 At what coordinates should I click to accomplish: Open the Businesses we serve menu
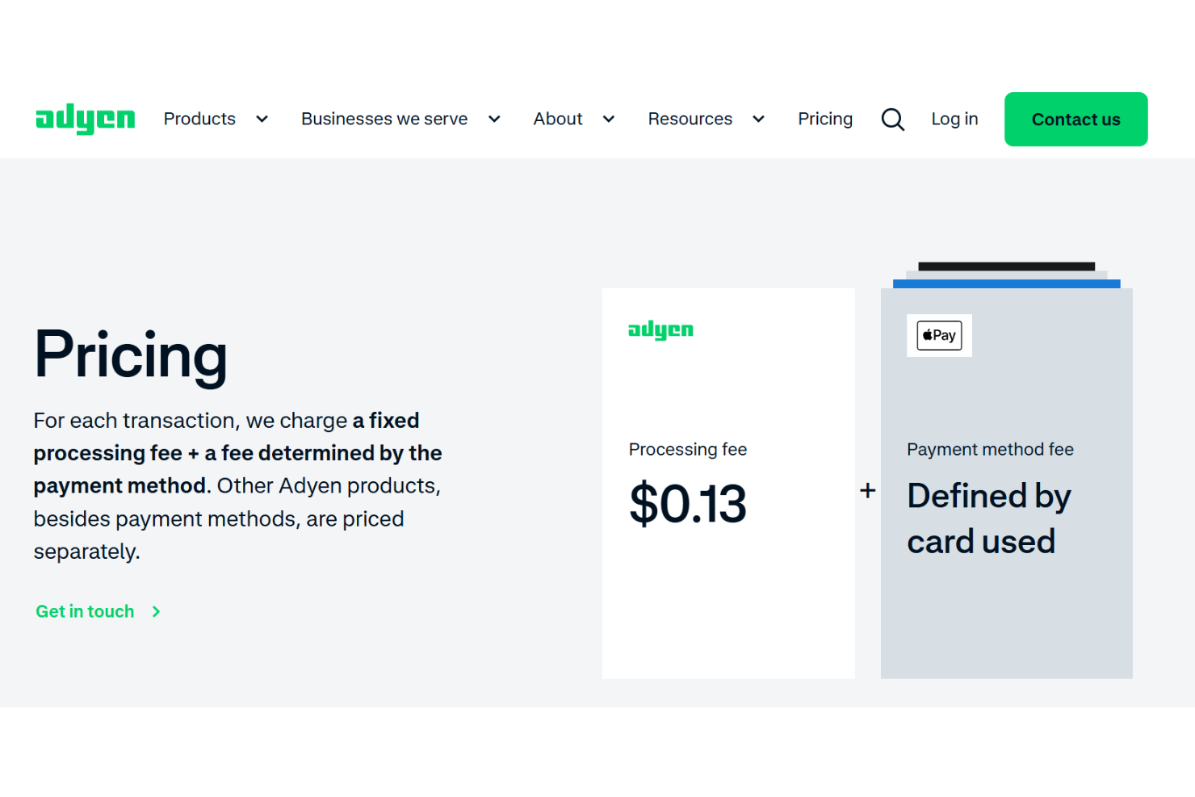(x=384, y=119)
